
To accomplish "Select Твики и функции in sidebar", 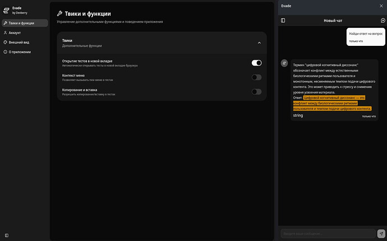I will [21, 23].
